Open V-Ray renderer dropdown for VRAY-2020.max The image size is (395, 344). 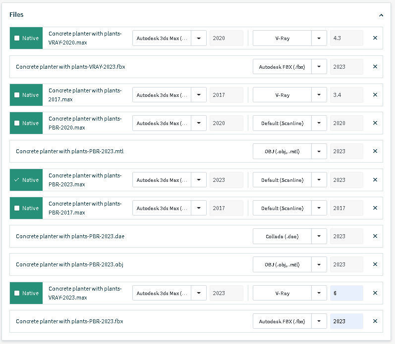319,38
